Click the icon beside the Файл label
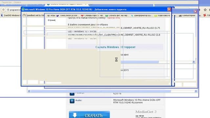This screenshot has width=210, height=118. 72,101
